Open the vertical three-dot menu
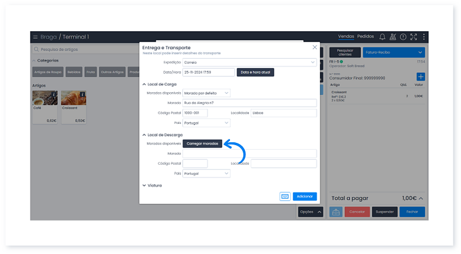461x254 pixels. 424,37
